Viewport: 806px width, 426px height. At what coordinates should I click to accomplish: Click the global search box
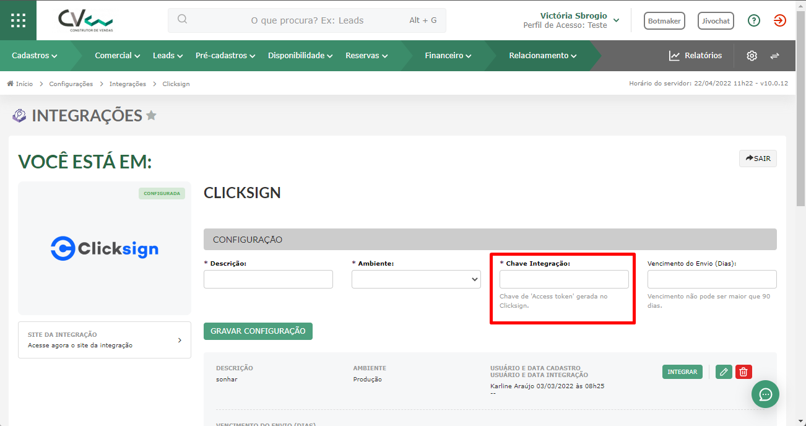pyautogui.click(x=307, y=20)
